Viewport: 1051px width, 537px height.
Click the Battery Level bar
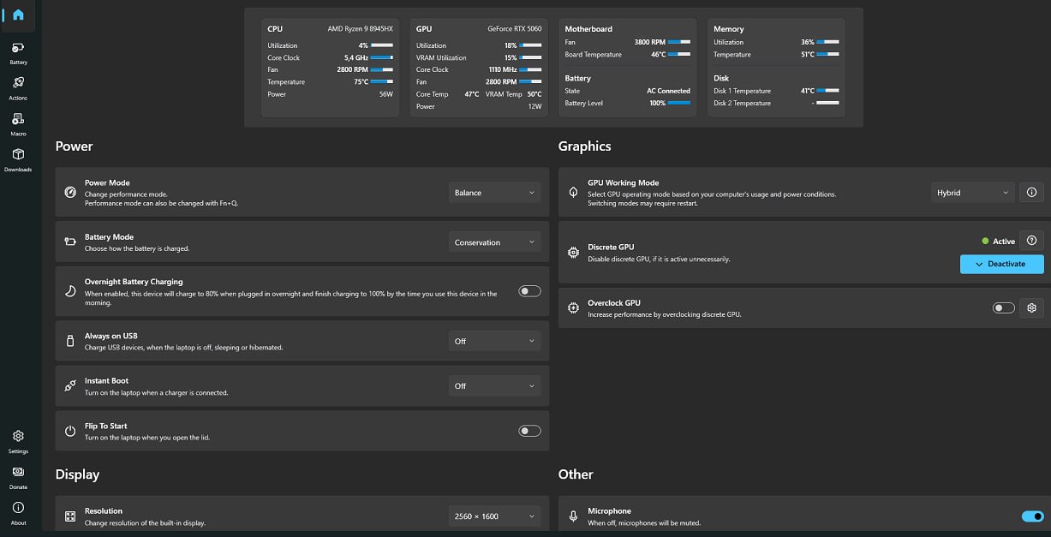pyautogui.click(x=679, y=103)
